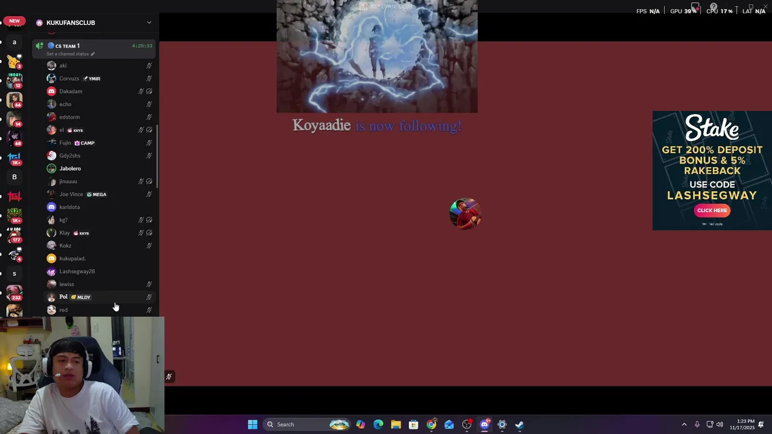The image size is (772, 434).
Task: Open Google Chrome from the taskbar
Action: click(x=431, y=424)
